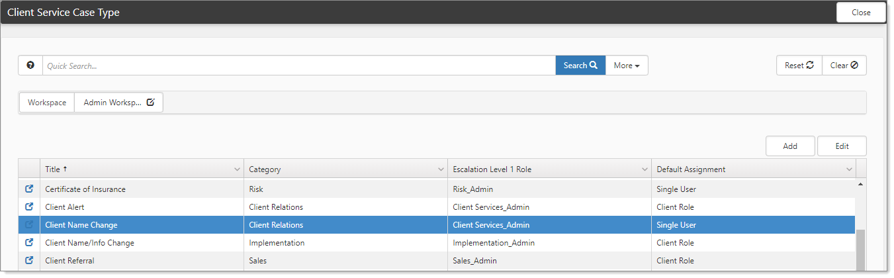Image resolution: width=894 pixels, height=278 pixels.
Task: Open record icon for Client Name Change row
Action: tap(29, 224)
